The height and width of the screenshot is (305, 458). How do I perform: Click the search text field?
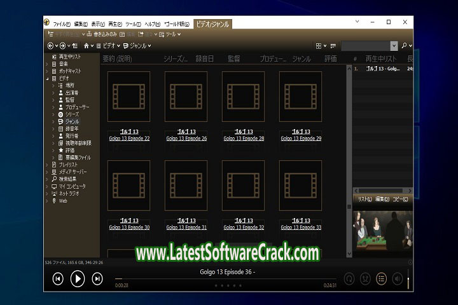[x=366, y=46]
